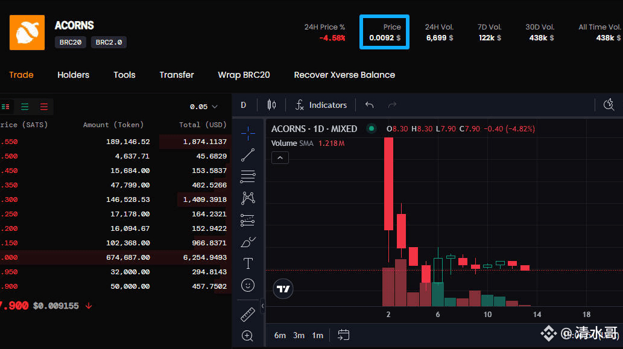Switch to the Holders tab
Screen dimensions: 623x349
click(73, 75)
